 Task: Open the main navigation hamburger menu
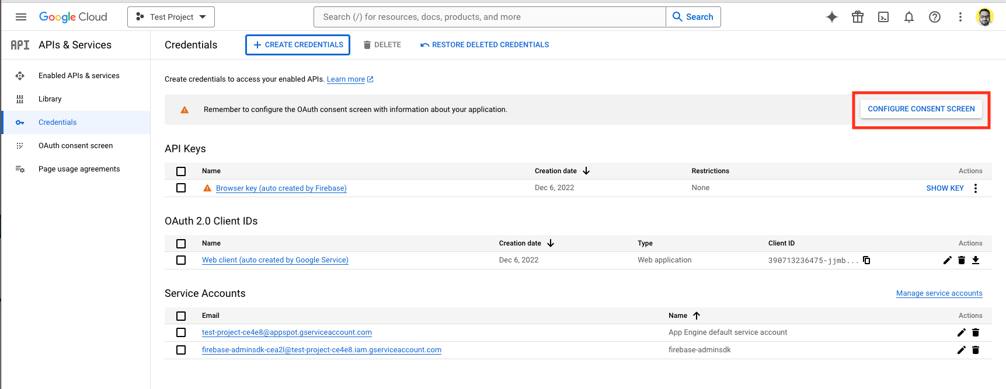[x=21, y=17]
